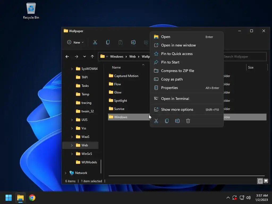Expand the WaaS folder node
272x204 pixels.
point(72,137)
